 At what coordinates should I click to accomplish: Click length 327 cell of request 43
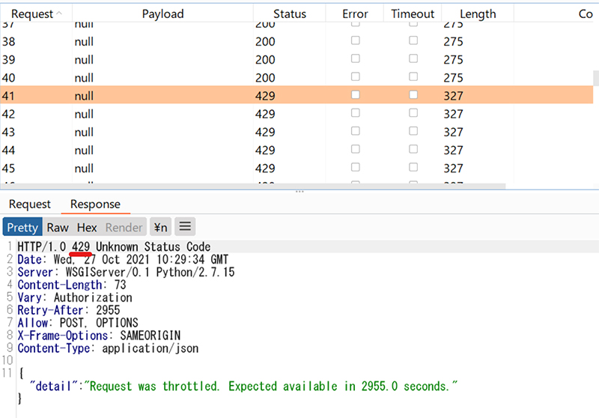[x=453, y=132]
